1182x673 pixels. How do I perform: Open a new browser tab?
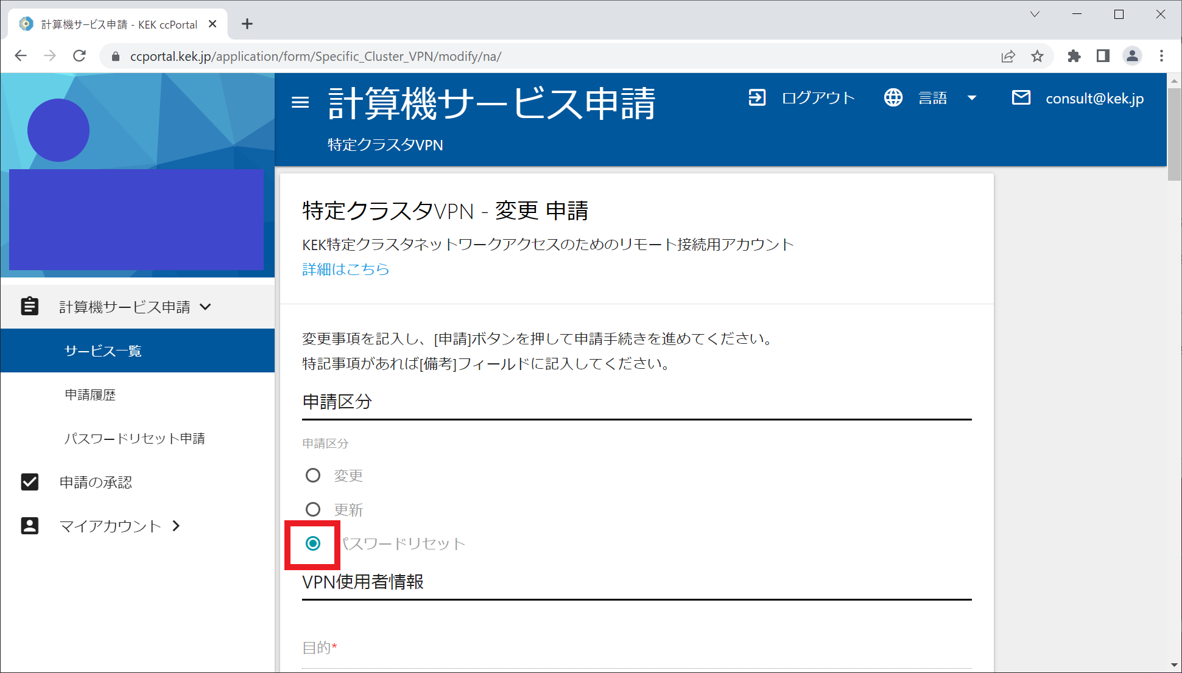(x=247, y=24)
